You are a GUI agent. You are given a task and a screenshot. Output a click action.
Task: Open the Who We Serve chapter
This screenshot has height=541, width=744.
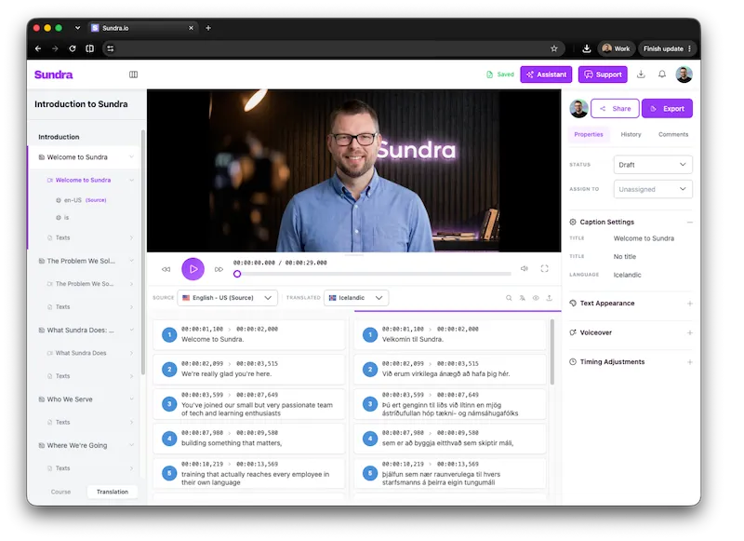(x=69, y=399)
